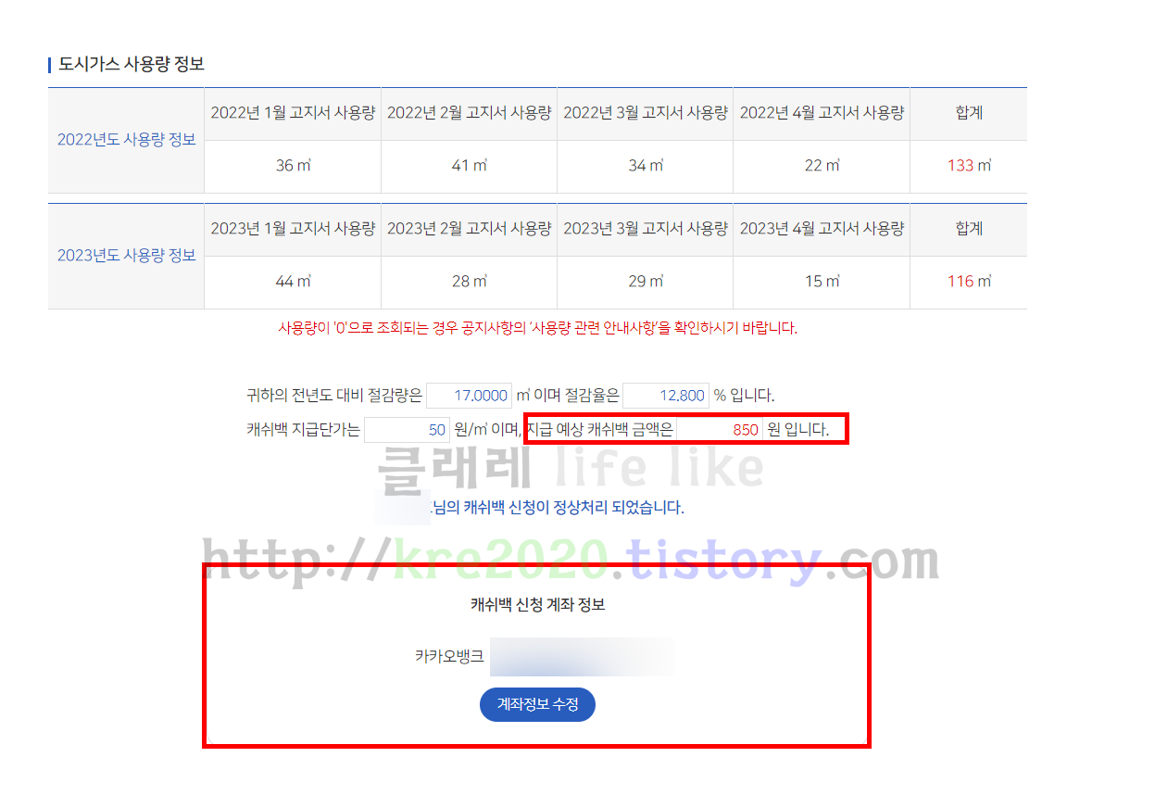Click the 22 ㎥ usage cell
Viewport: 1155px width, 795px height.
[x=822, y=166]
